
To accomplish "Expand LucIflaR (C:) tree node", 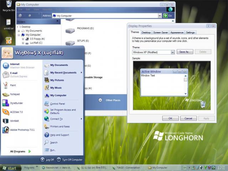I will pos(23,43).
